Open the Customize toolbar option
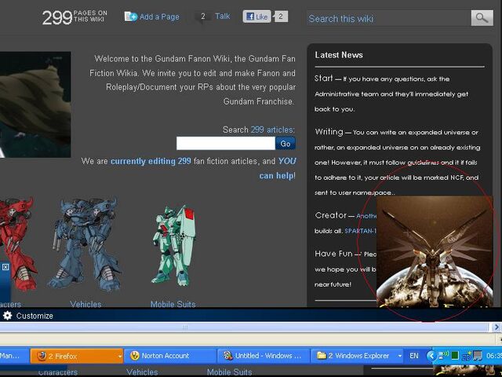 pos(35,316)
